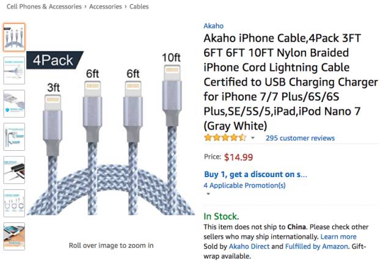
Task: Read the 295 customer reviews
Action: 300,138
